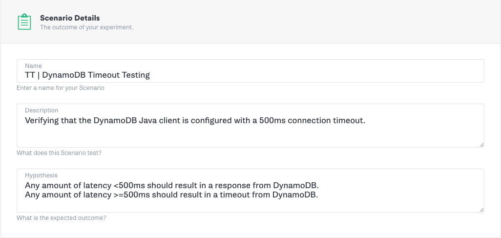Click the Scenario Details heading
The width and height of the screenshot is (501, 238).
click(70, 18)
